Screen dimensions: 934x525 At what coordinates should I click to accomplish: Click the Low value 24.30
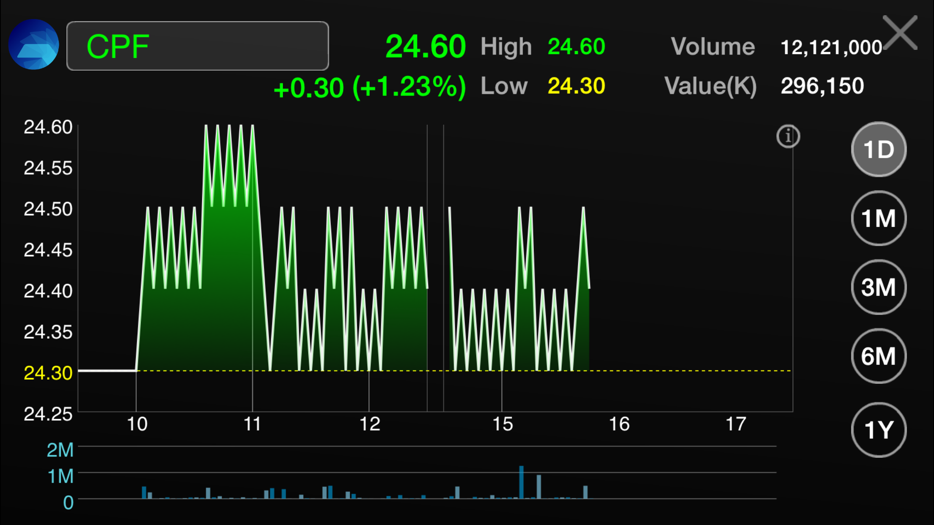point(576,86)
